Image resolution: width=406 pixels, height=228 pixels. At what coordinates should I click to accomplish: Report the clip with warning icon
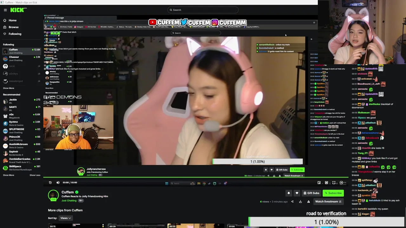[309, 202]
